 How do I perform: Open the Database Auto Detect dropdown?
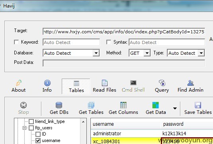coord(96,53)
